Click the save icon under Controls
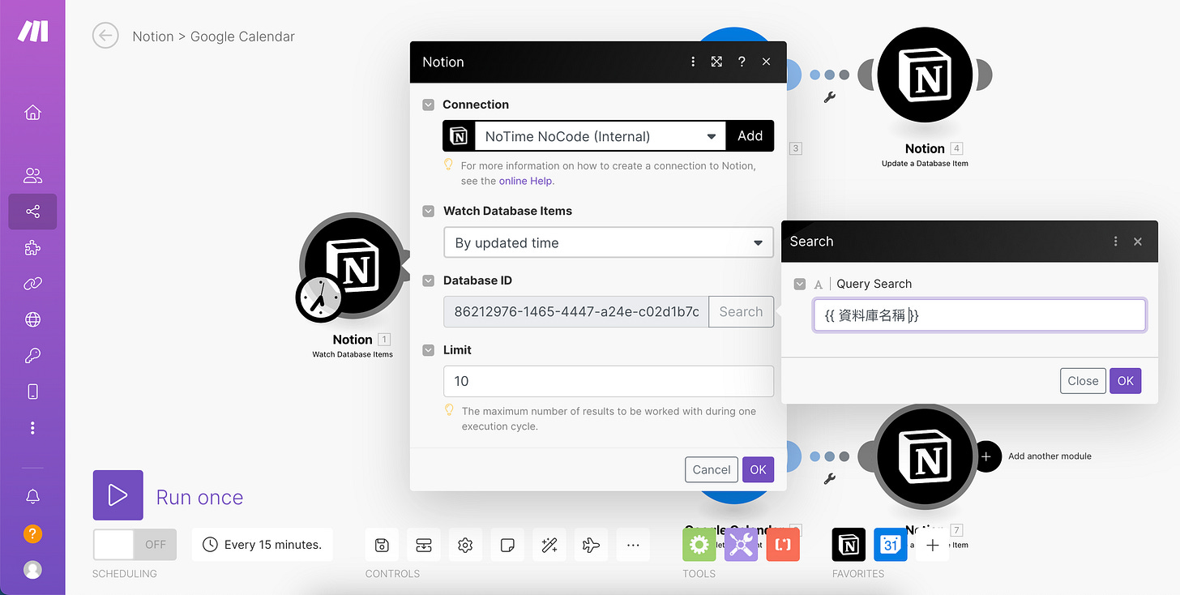The image size is (1180, 595). pyautogui.click(x=382, y=545)
